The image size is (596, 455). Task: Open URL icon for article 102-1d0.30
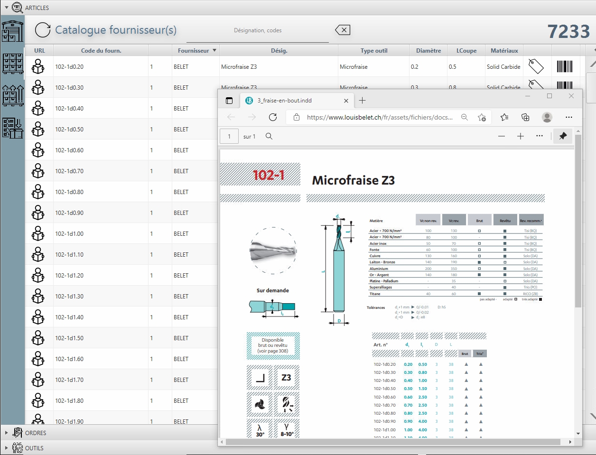(x=38, y=88)
